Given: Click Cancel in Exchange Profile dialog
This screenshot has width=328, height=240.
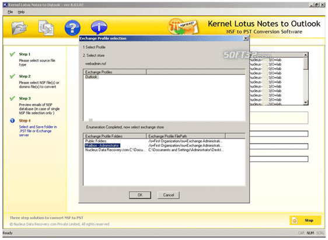Looking at the screenshot, I should [x=169, y=195].
